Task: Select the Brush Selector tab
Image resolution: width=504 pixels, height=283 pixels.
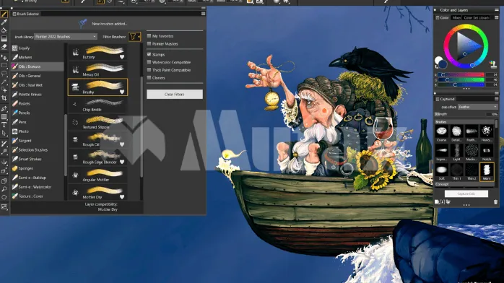Action: [x=26, y=14]
